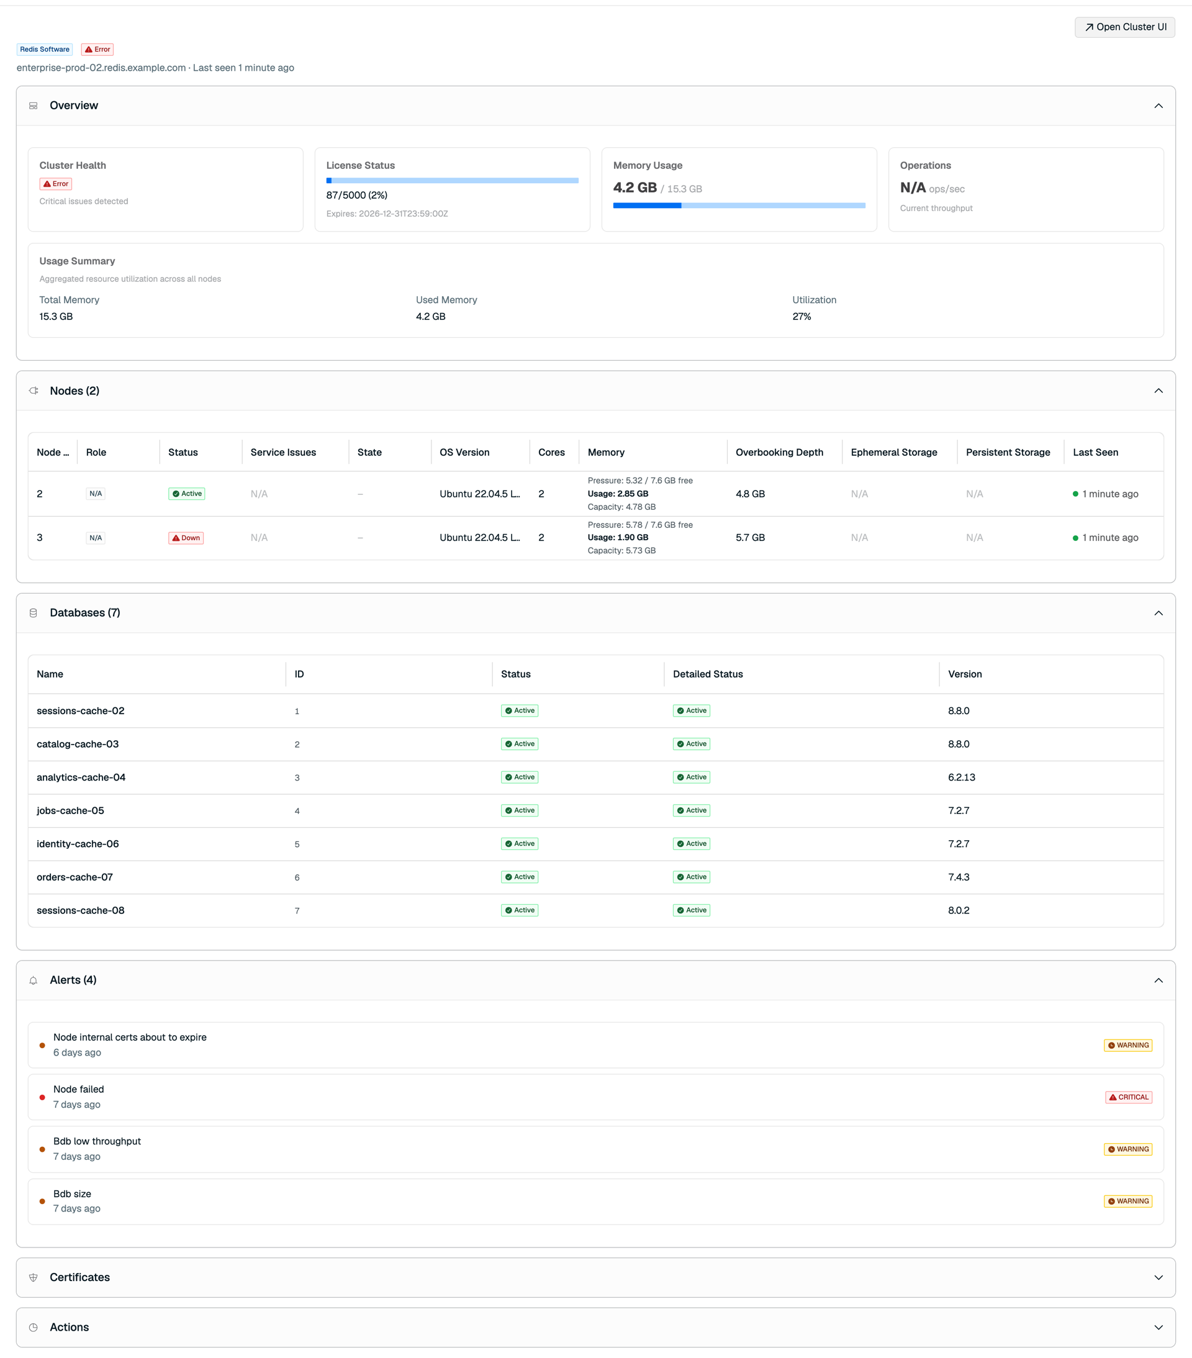This screenshot has width=1192, height=1358.
Task: Expand the Actions section chevron
Action: (x=1158, y=1328)
